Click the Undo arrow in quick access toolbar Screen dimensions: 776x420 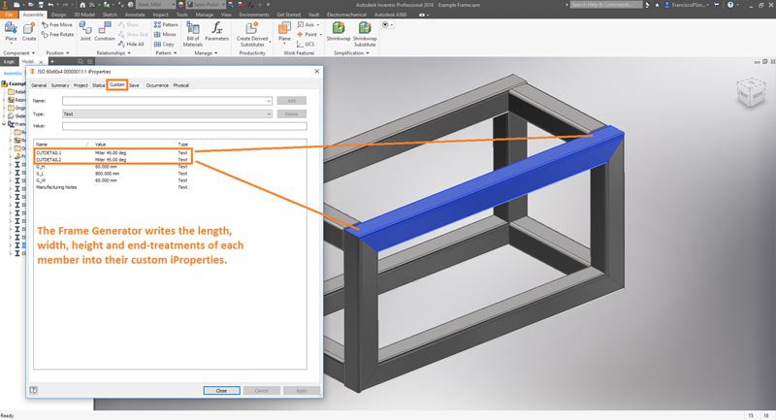click(50, 5)
